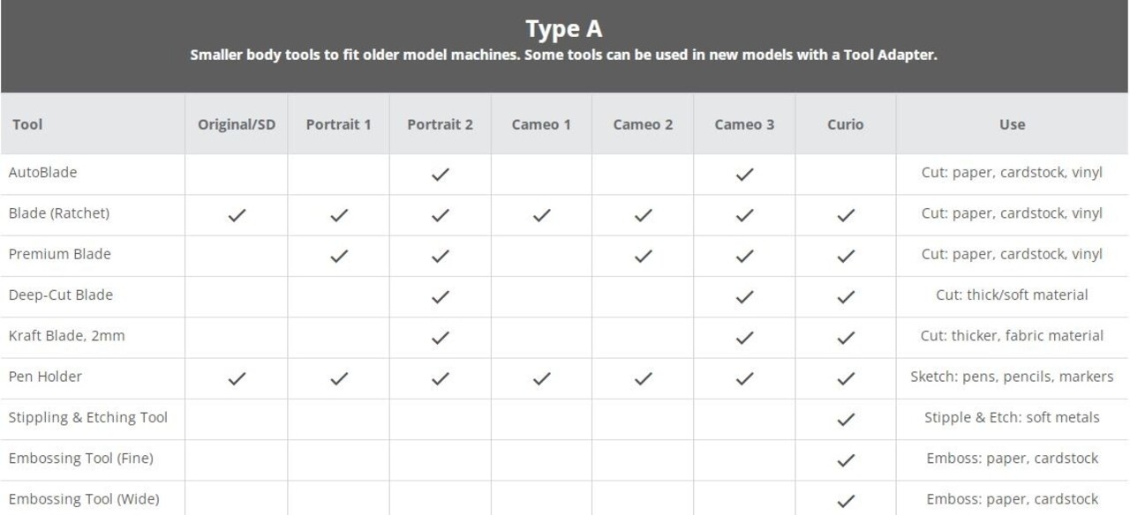
Task: Click the AutoBlade checkmark under Cameo 3
Action: point(744,175)
